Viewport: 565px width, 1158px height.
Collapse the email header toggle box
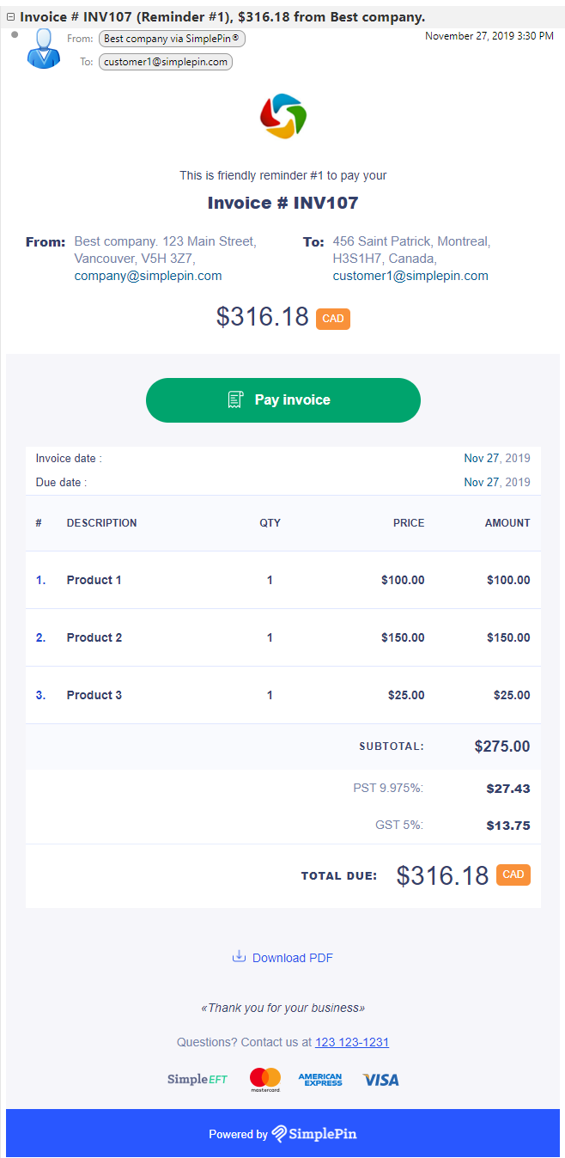click(x=10, y=17)
